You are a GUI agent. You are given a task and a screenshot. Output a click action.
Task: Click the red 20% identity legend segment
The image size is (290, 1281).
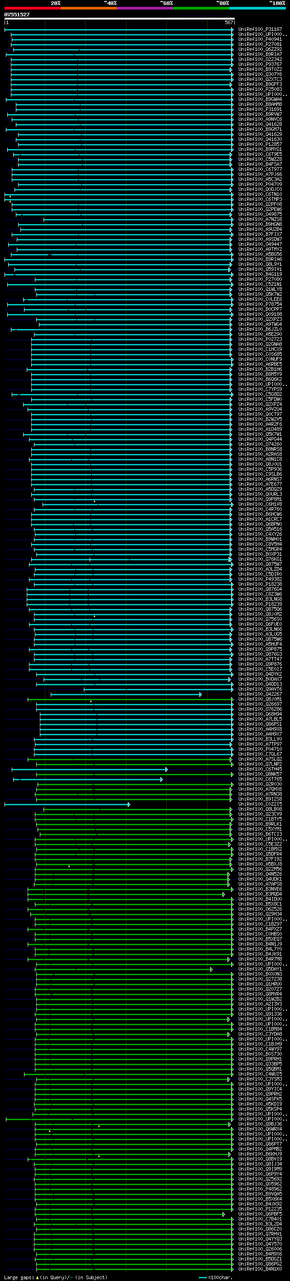coord(32,8)
